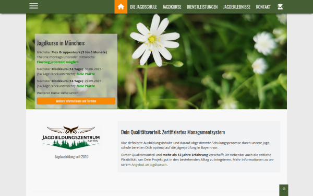Go to the orange home icon

(x=121, y=7)
